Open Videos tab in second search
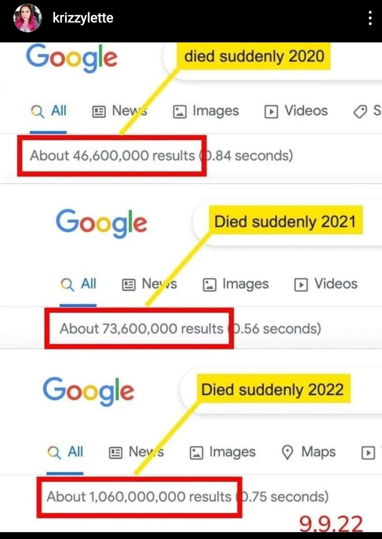Screen dimensions: 382x539 (x=326, y=284)
